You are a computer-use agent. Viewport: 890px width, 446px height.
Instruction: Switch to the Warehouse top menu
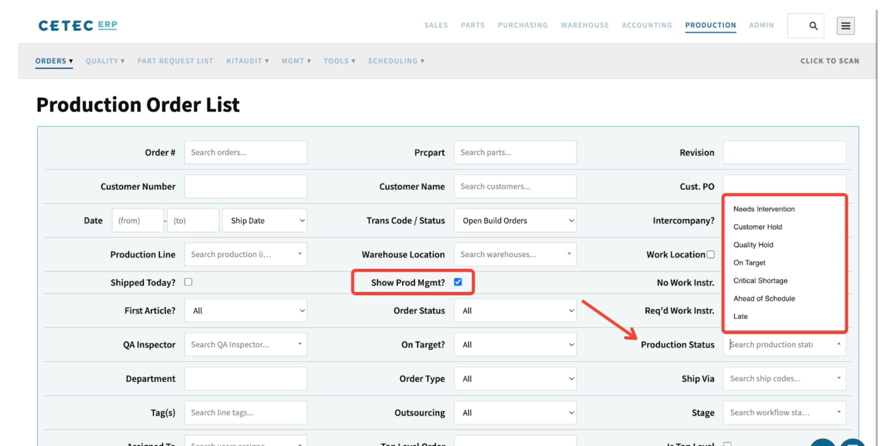point(585,25)
